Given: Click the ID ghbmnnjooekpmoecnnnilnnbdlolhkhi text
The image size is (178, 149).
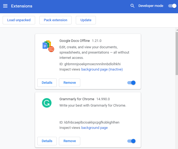Looking at the screenshot, I should [90, 64].
